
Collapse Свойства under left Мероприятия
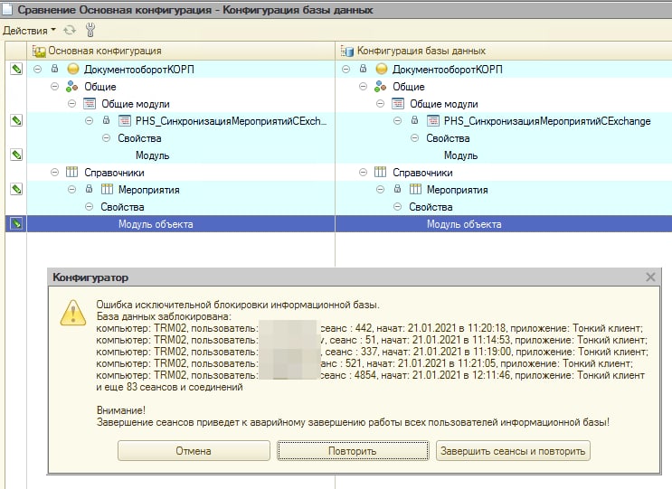point(90,206)
